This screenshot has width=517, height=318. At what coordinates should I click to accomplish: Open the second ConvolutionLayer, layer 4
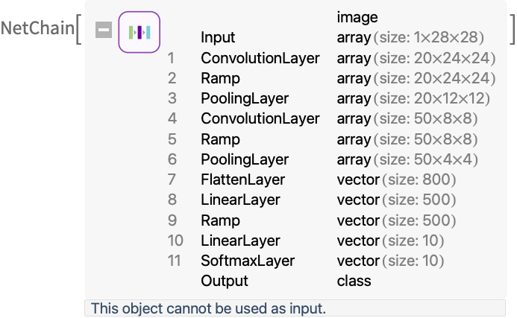[322, 118]
